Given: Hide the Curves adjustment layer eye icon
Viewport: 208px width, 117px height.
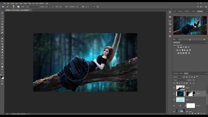Looking at the screenshot, I should tap(174, 106).
